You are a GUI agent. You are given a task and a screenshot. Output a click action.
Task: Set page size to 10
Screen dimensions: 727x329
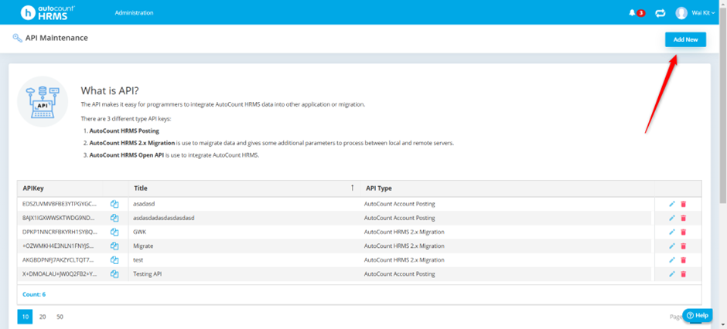25,317
